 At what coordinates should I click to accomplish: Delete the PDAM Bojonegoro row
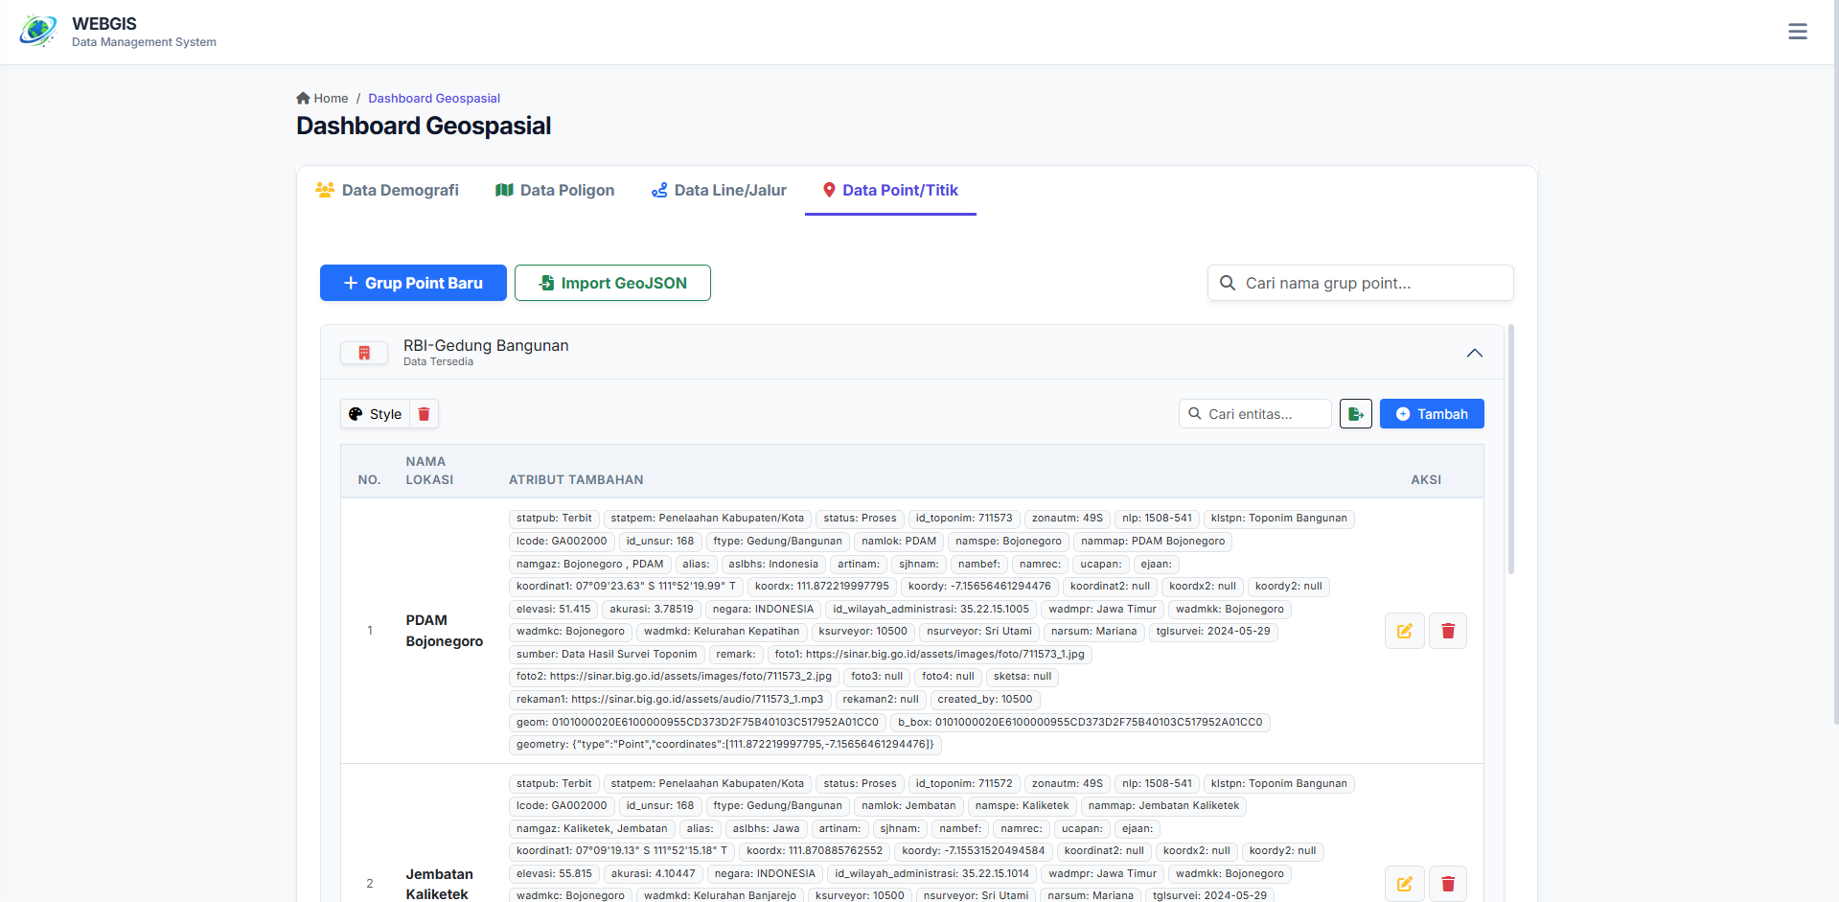pyautogui.click(x=1447, y=631)
